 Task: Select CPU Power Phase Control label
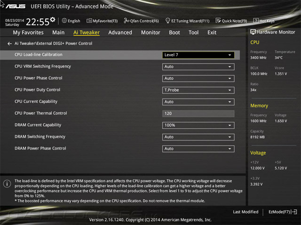[39, 78]
